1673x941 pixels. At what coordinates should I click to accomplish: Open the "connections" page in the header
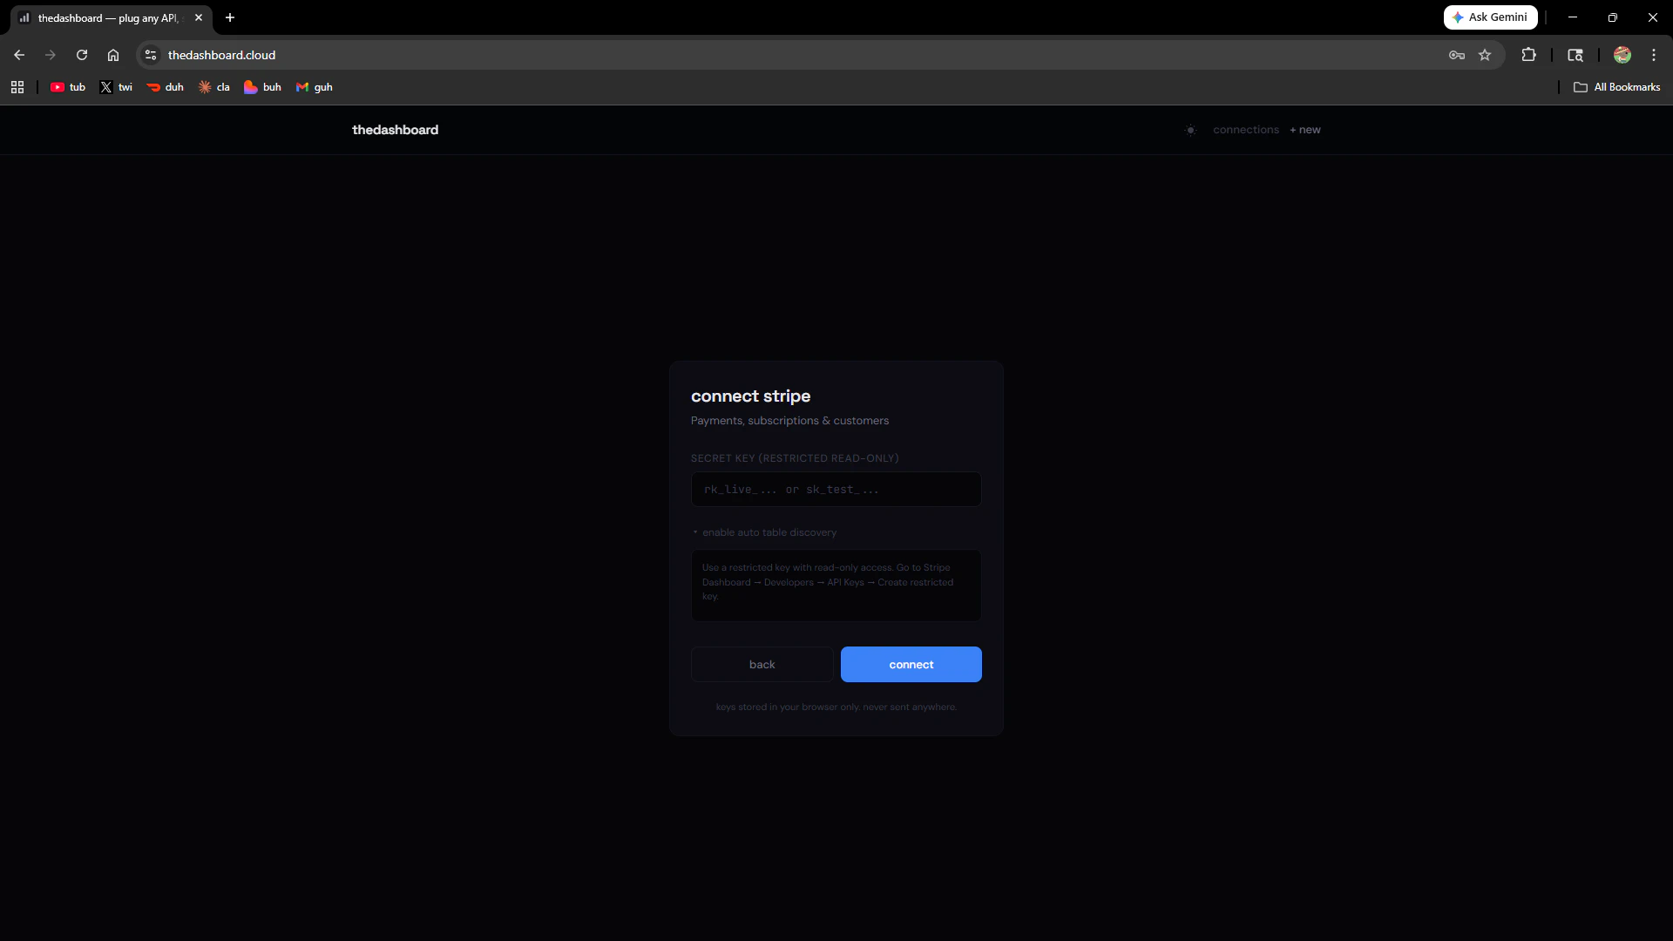[x=1246, y=129]
